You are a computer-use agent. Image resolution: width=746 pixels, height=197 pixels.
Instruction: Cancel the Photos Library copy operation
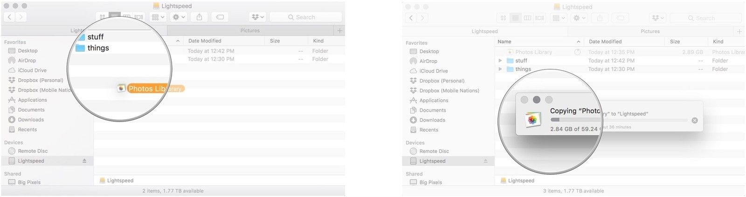click(695, 120)
